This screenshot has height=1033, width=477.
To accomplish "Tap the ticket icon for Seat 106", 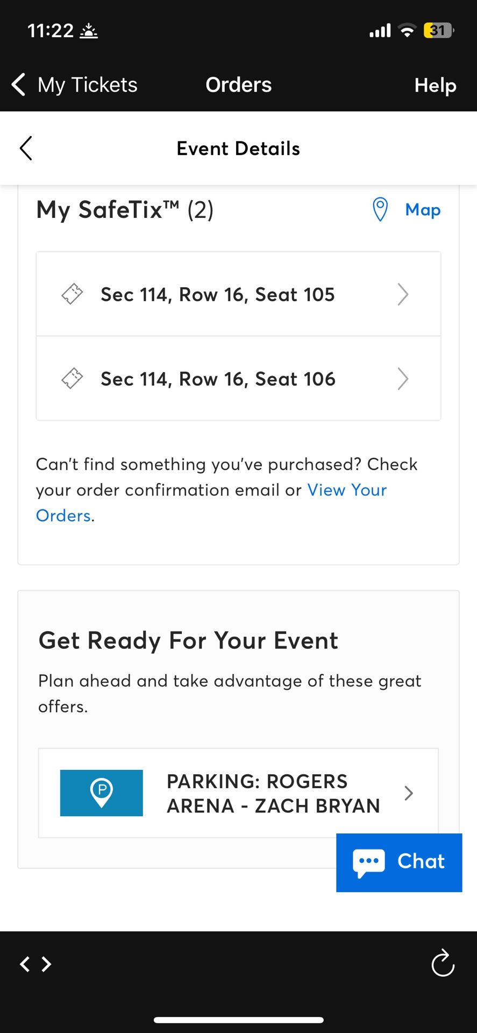I will click(72, 379).
